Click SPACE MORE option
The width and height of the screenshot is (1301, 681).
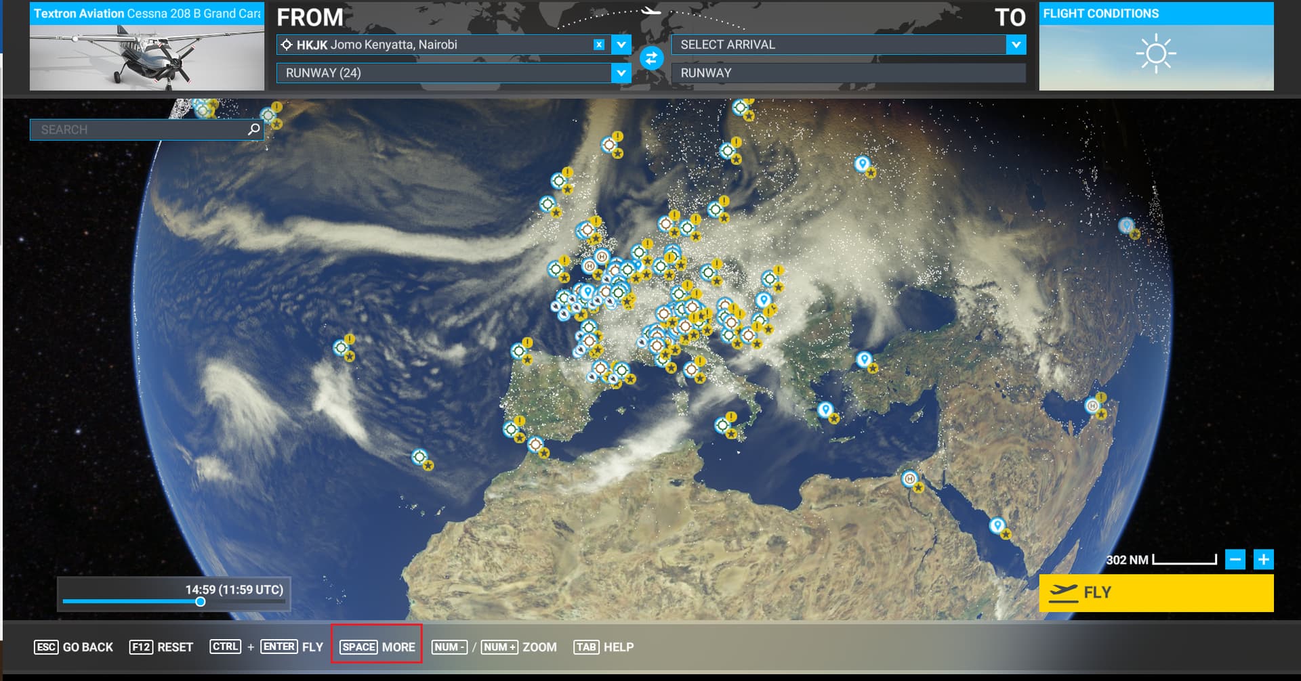pyautogui.click(x=378, y=647)
